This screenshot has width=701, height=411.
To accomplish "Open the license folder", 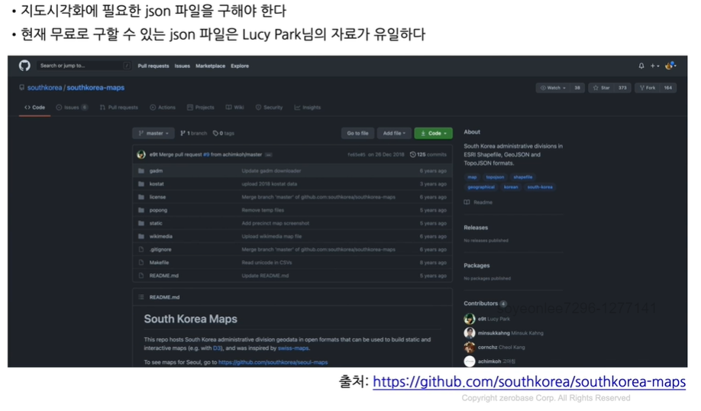I will pos(157,197).
